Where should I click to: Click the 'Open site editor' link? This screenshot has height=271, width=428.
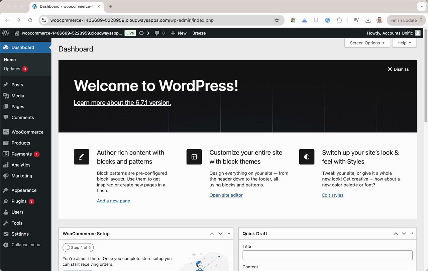click(x=226, y=195)
